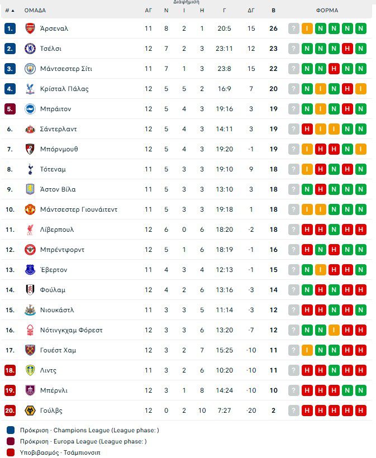Open the Νότινγκχαμ Φόρεστ team link

pos(72,330)
